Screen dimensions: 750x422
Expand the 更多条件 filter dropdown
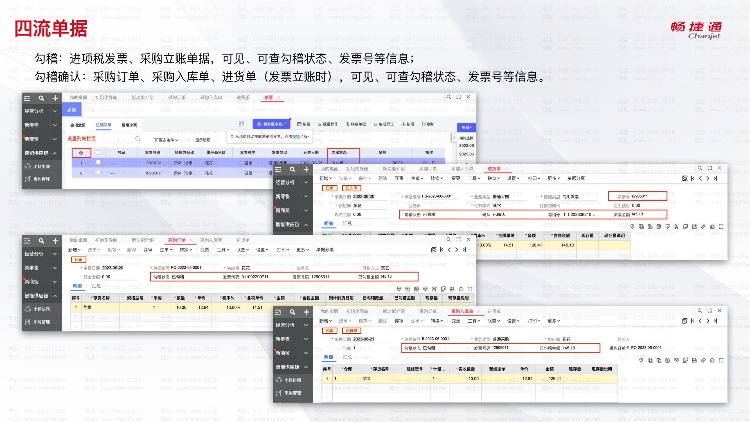pos(166,140)
